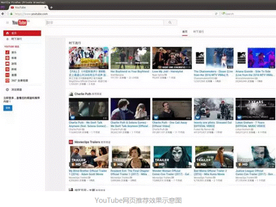Open 'Ariana Grande - Side To Side' title
Image resolution: width=276 pixels, height=207 pixels.
point(255,73)
